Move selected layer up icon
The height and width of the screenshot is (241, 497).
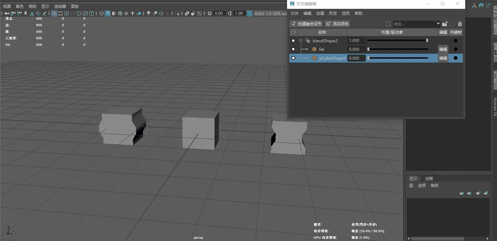(462, 193)
